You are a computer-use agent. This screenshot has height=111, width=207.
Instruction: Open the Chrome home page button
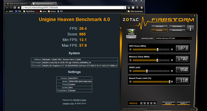click(18, 8)
